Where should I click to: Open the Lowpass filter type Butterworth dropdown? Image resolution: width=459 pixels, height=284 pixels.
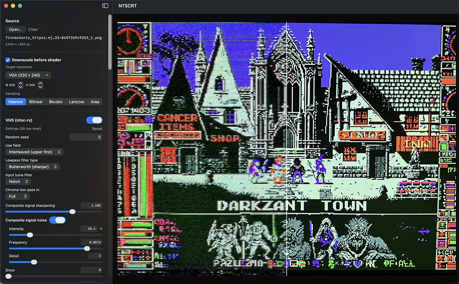point(33,167)
